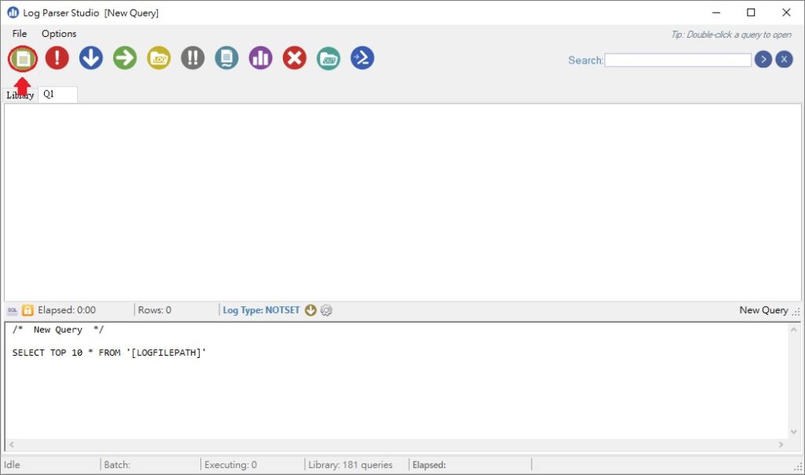Click the New Query document icon

pyautogui.click(x=23, y=58)
